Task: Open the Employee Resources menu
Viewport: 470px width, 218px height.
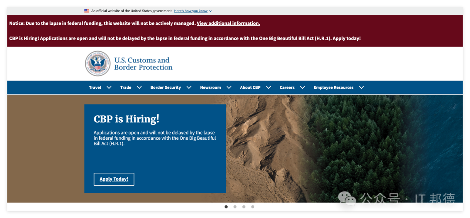Action: point(333,87)
